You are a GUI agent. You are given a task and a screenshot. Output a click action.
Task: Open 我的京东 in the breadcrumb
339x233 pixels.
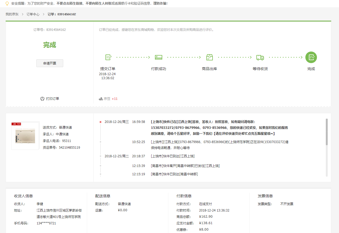pyautogui.click(x=12, y=14)
